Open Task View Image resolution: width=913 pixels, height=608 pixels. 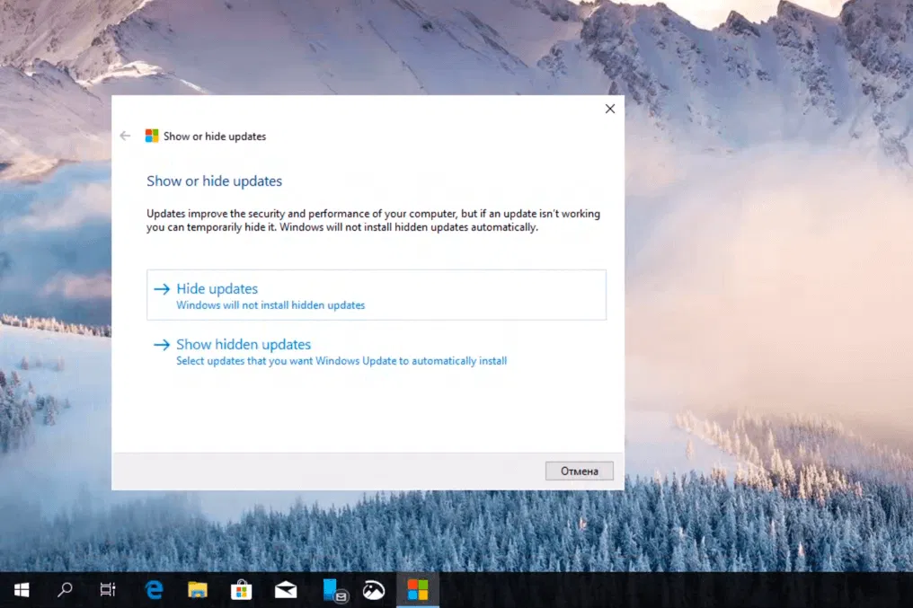[107, 590]
